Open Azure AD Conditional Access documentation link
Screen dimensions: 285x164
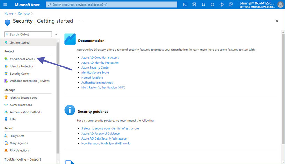coord(100,57)
